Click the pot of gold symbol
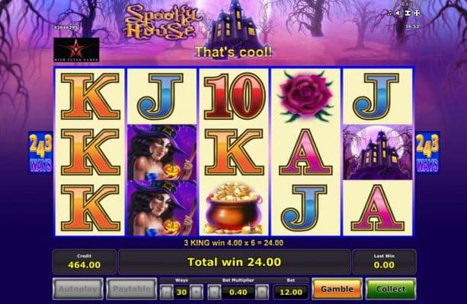467x304 pixels. point(234,208)
